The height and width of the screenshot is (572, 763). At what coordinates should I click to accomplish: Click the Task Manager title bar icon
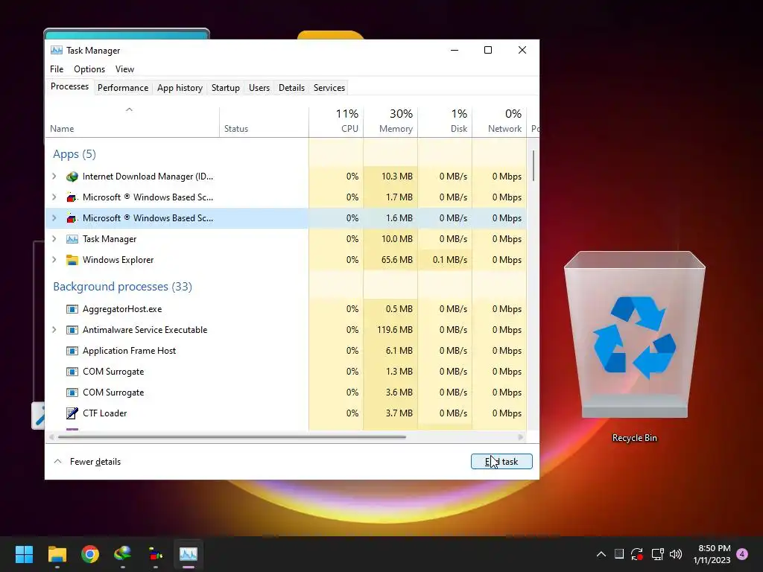57,50
